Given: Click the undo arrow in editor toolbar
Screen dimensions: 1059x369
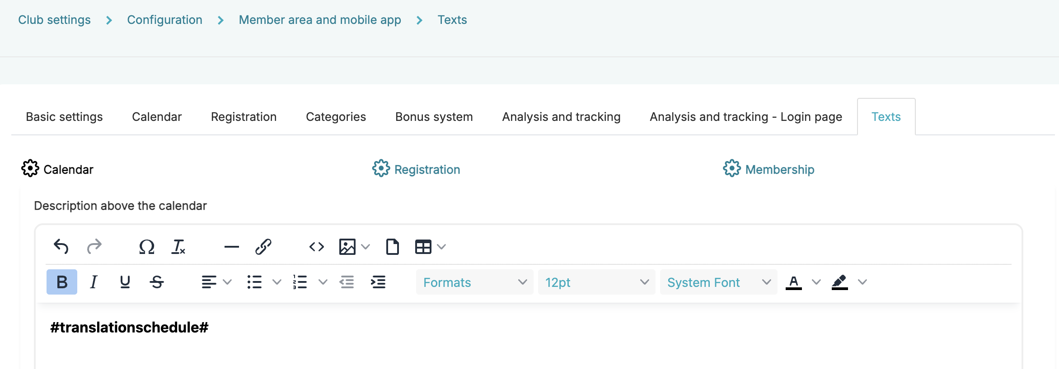Looking at the screenshot, I should pyautogui.click(x=61, y=247).
